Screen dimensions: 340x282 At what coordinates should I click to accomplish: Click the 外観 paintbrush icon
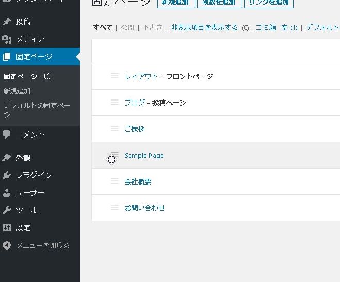click(x=7, y=158)
